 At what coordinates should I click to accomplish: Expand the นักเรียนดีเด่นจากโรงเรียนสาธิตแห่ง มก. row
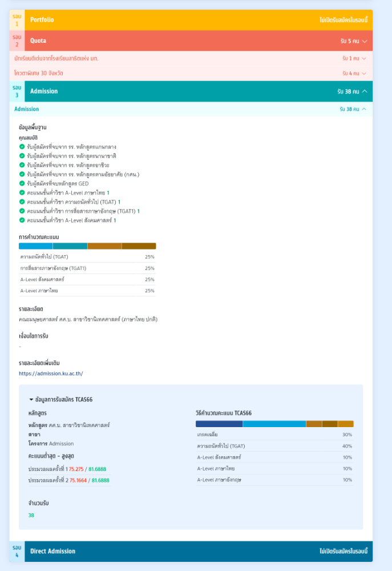point(364,58)
